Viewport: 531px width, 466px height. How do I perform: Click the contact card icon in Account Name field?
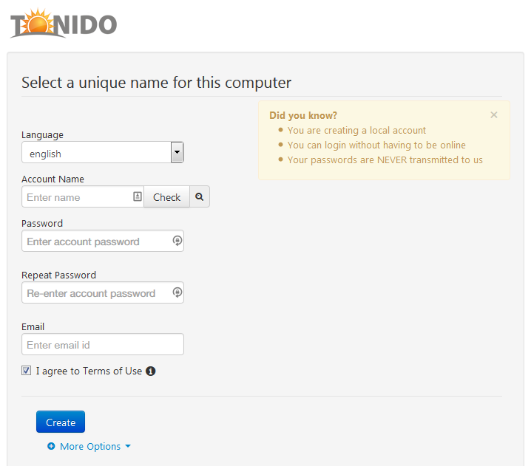(x=137, y=196)
